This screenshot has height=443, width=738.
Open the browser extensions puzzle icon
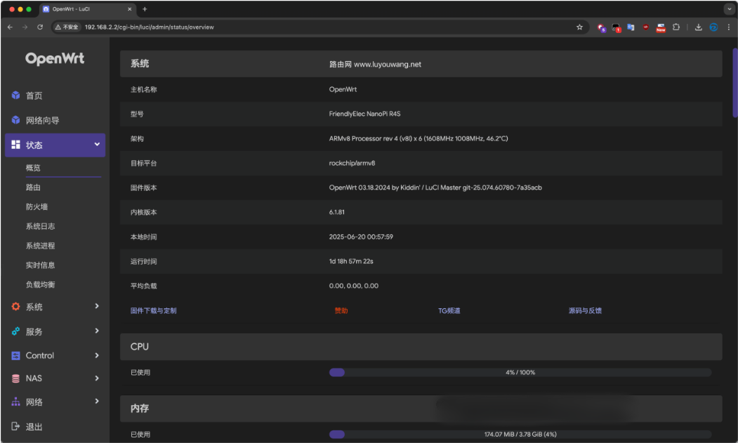676,27
